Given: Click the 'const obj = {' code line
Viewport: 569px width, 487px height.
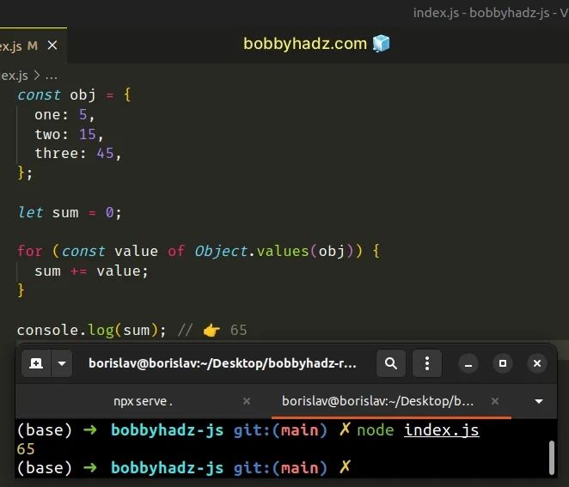Looking at the screenshot, I should tap(75, 95).
